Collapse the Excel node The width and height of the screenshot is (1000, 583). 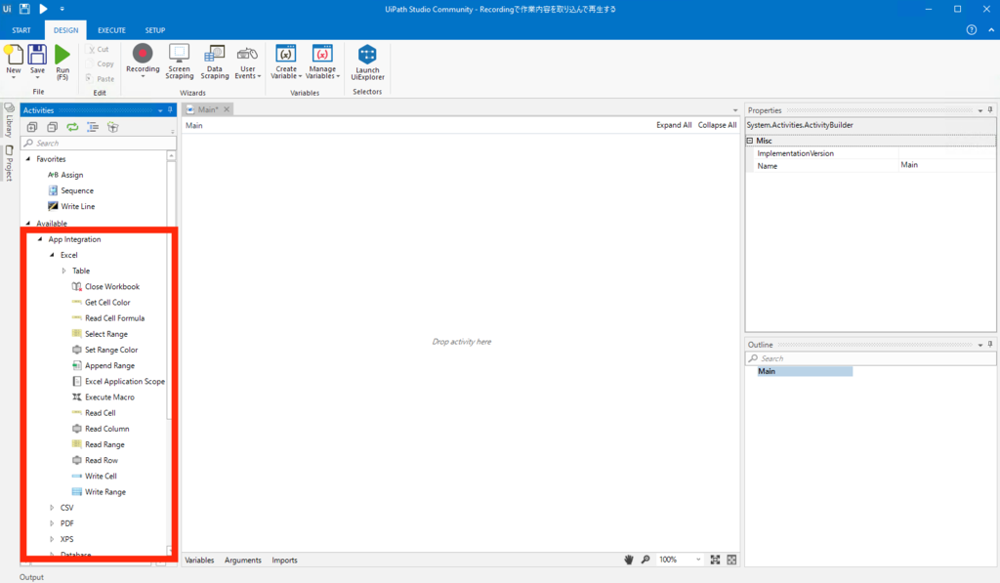[x=53, y=255]
